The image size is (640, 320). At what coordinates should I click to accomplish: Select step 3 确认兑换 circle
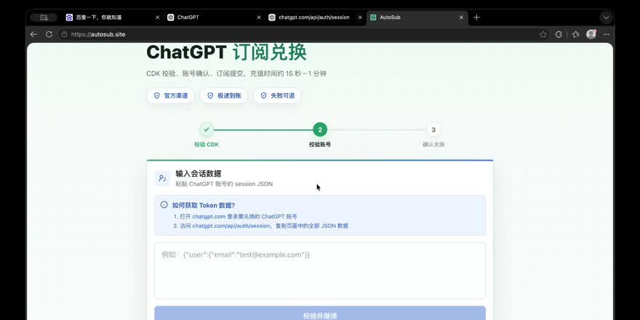(433, 129)
